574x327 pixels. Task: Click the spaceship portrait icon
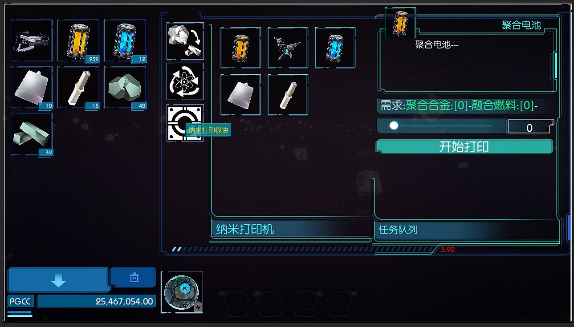tap(182, 292)
